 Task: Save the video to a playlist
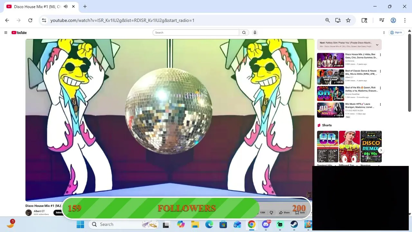(x=300, y=213)
